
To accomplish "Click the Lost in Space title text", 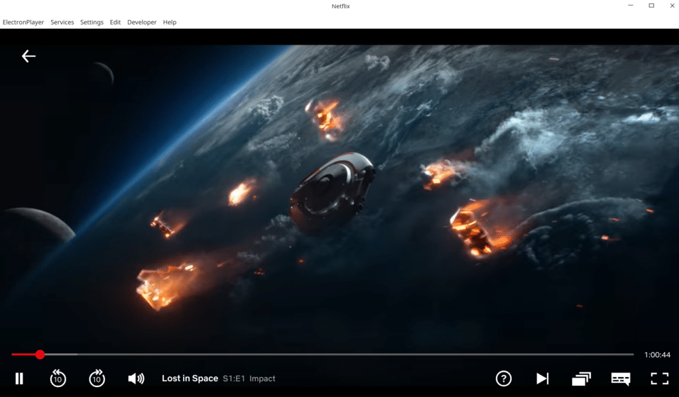I will pos(190,378).
